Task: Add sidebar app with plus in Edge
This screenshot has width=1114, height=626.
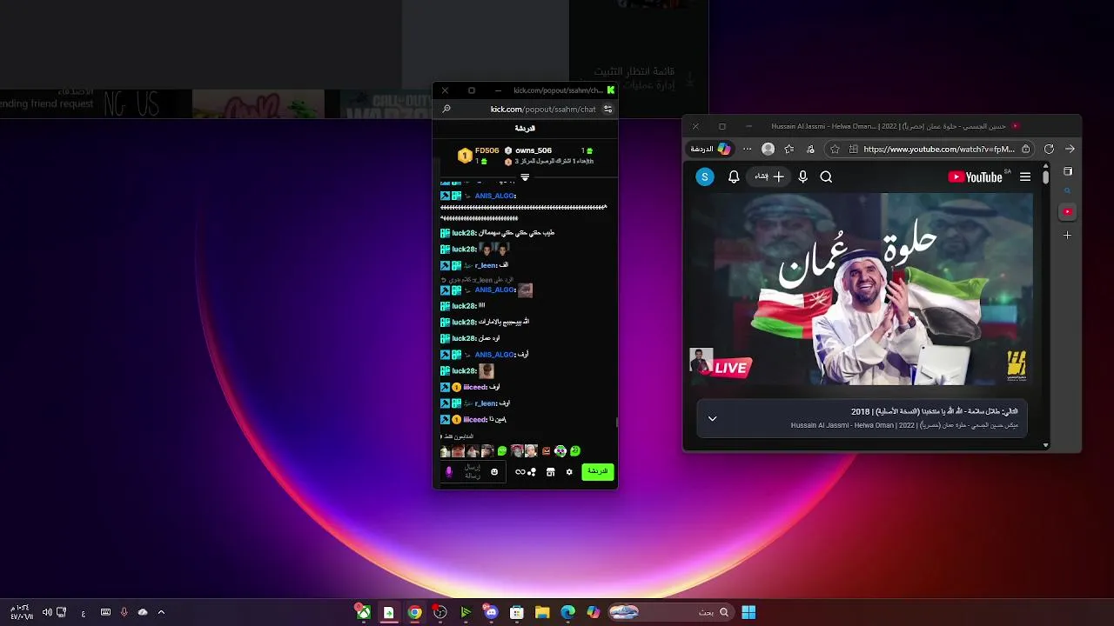Action: (1068, 235)
